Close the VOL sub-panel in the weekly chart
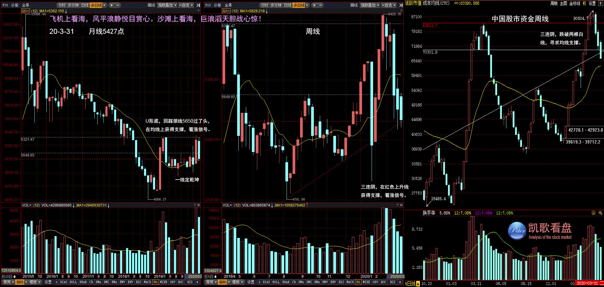 point(401,205)
